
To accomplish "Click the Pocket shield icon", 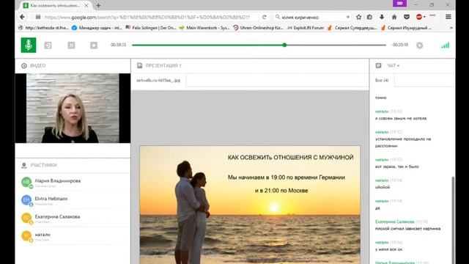I will tap(407, 17).
